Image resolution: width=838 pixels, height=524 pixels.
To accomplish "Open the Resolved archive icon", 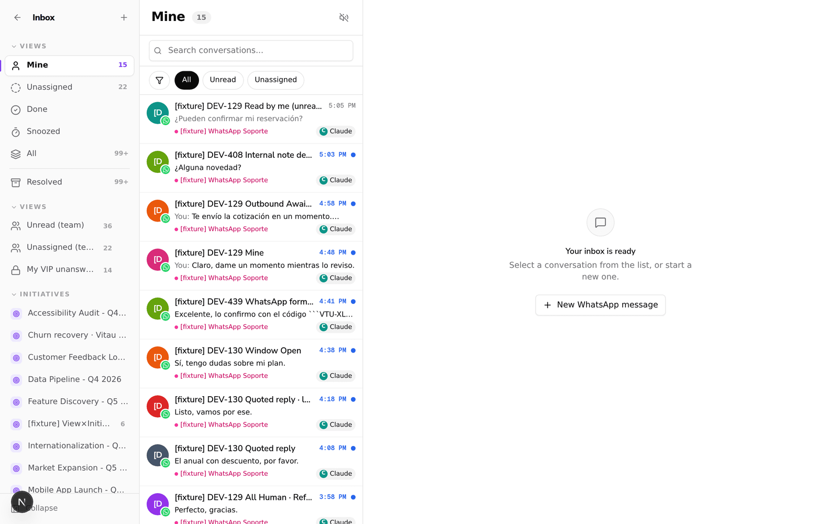I will coord(16,182).
